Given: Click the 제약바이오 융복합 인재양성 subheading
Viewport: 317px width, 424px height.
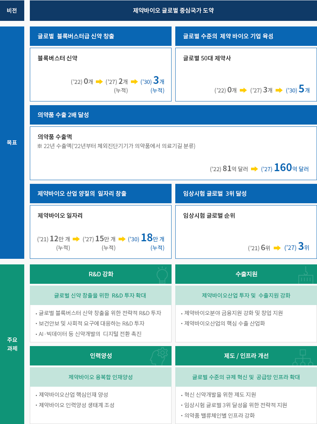Looking at the screenshot, I should coord(101,377).
